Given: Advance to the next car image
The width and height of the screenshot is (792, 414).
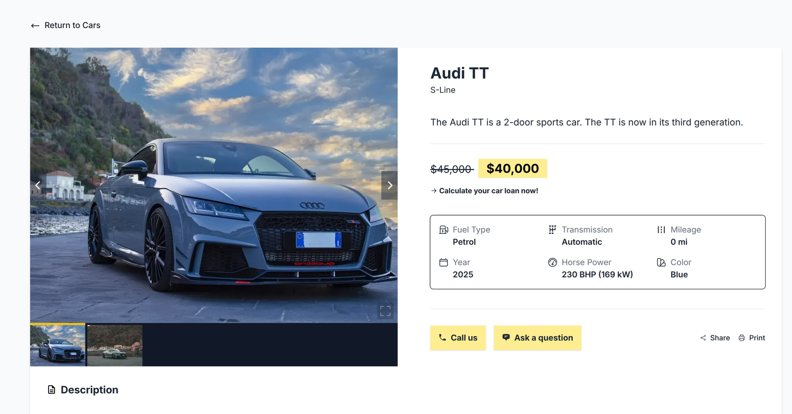Looking at the screenshot, I should tap(390, 185).
